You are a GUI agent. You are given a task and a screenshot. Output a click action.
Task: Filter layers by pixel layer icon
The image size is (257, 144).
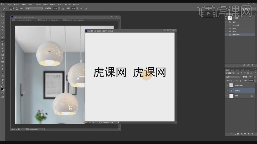(x=238, y=73)
